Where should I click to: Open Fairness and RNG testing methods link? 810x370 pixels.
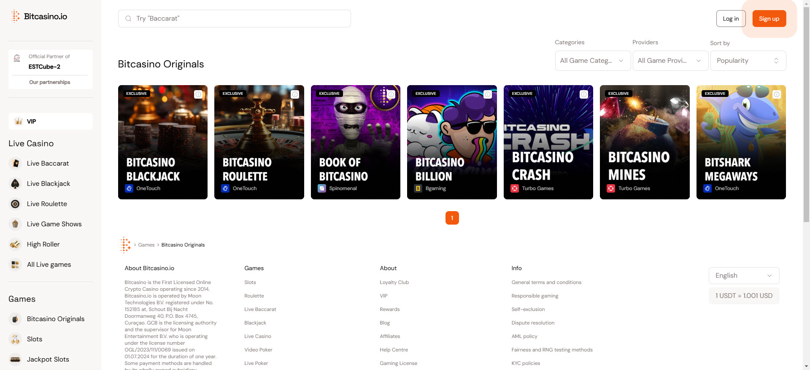point(552,350)
